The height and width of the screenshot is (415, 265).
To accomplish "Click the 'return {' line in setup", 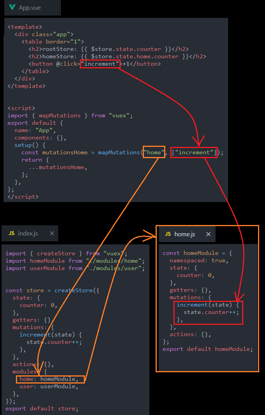I will (x=35, y=160).
